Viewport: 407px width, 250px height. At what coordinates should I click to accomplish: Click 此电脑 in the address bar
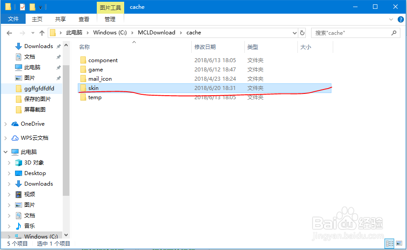tap(74, 32)
